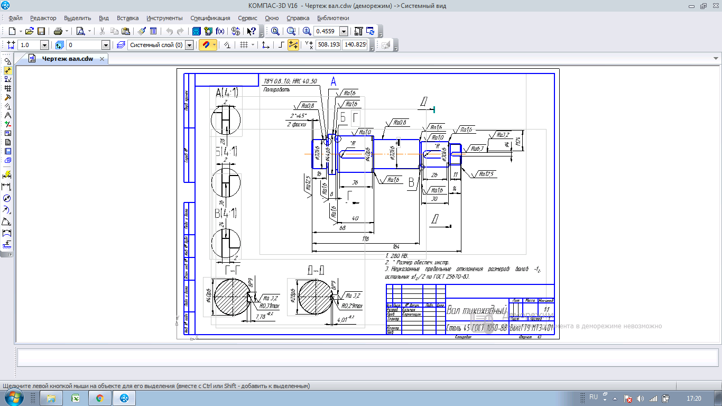Open the Системный слой (0) layer dropdown
This screenshot has width=722, height=406.
tap(189, 45)
